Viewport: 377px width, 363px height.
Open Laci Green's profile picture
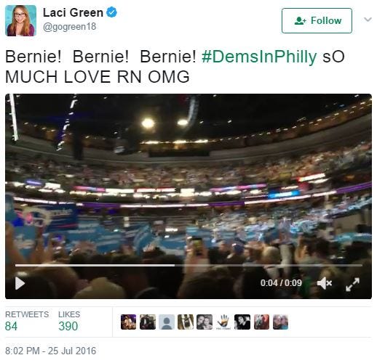tap(20, 20)
